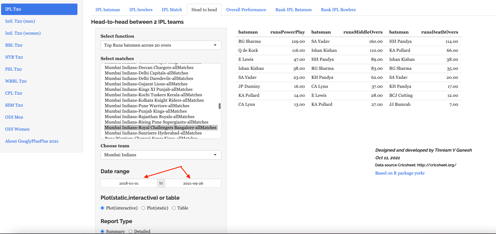Open the IPL Match tab

[172, 10]
